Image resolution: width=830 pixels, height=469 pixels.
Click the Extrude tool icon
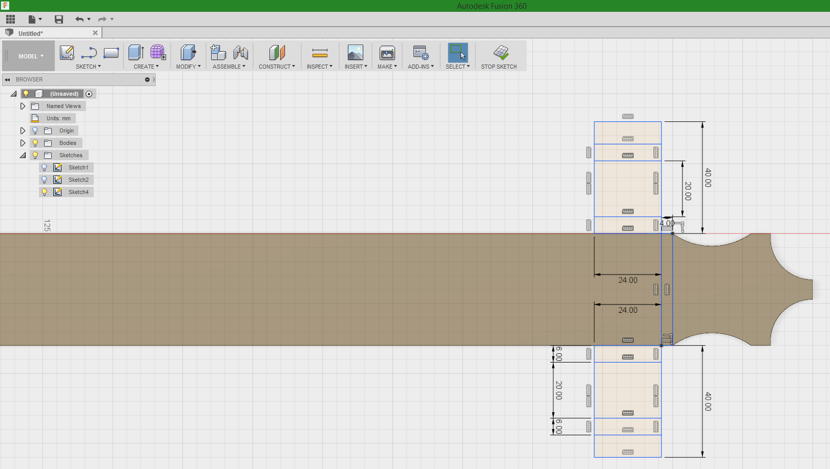click(x=136, y=52)
